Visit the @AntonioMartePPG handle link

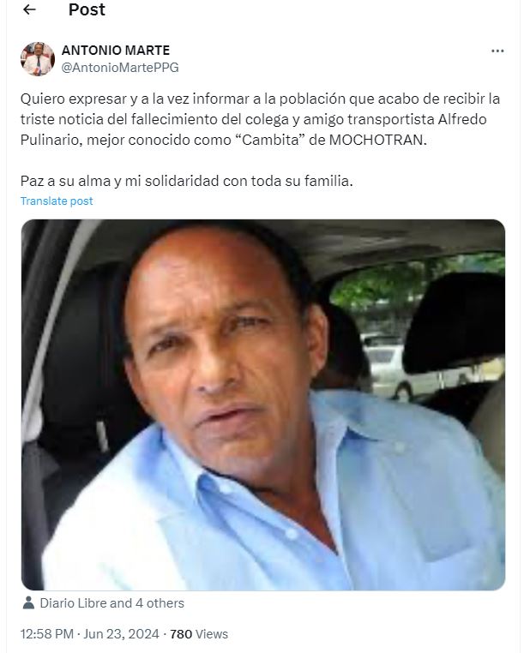(x=120, y=68)
